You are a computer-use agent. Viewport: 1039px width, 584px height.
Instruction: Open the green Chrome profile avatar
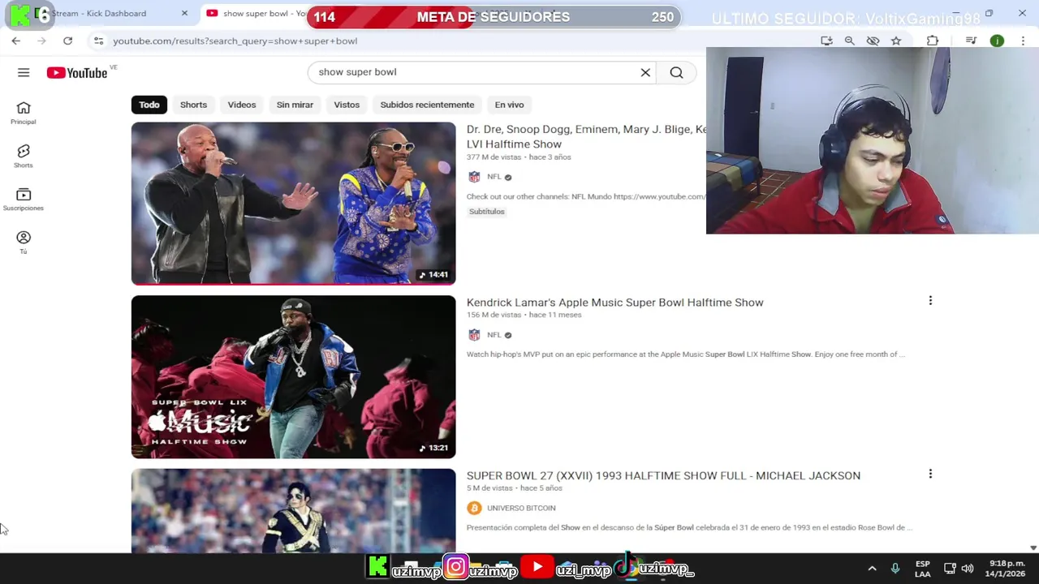(997, 41)
